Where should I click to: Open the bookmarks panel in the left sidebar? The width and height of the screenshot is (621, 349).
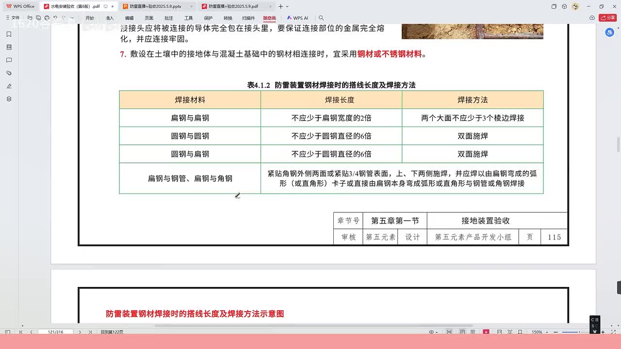pyautogui.click(x=9, y=34)
